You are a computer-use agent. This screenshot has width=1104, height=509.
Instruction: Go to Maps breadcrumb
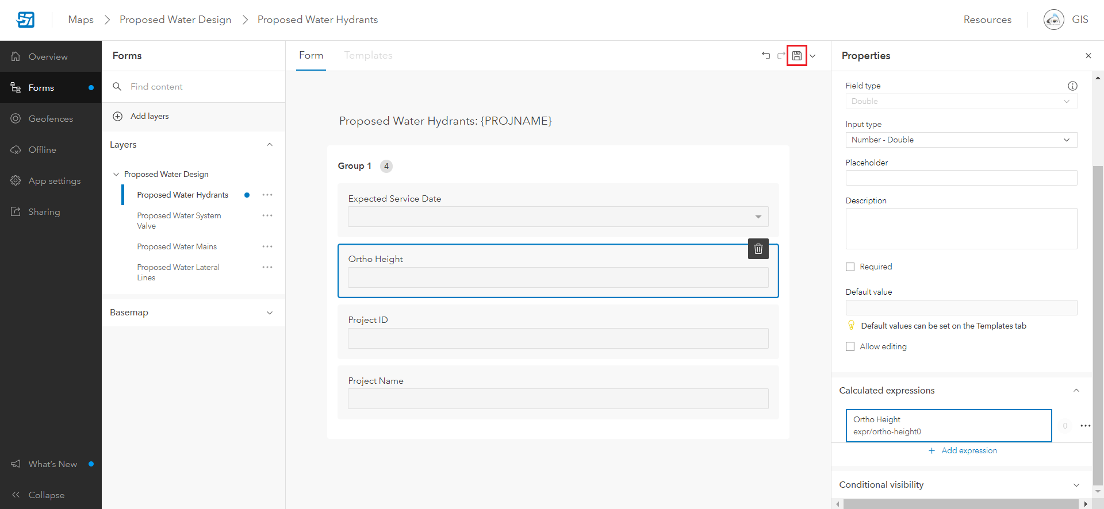click(80, 20)
